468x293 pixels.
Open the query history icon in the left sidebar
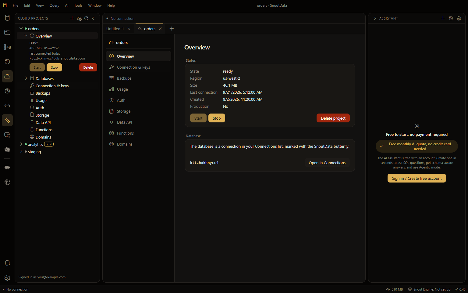[x=7, y=62]
